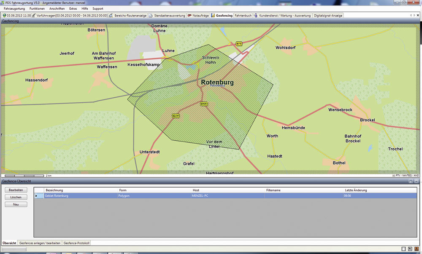Image resolution: width=422 pixels, height=254 pixels.
Task: Click the Bothel label on the map
Action: point(339,163)
